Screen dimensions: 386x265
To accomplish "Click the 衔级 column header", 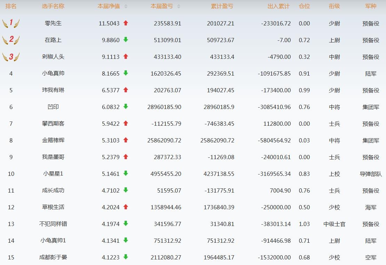I will tap(334, 6).
